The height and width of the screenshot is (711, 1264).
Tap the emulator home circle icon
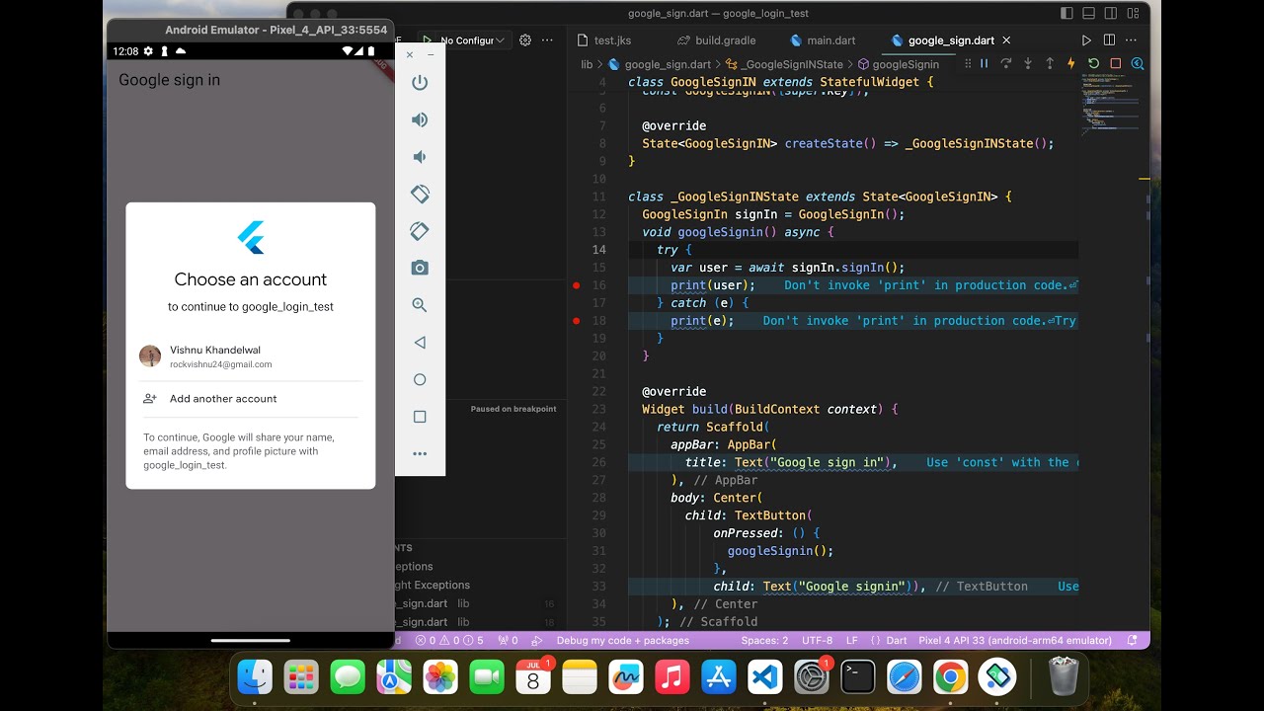pos(420,379)
